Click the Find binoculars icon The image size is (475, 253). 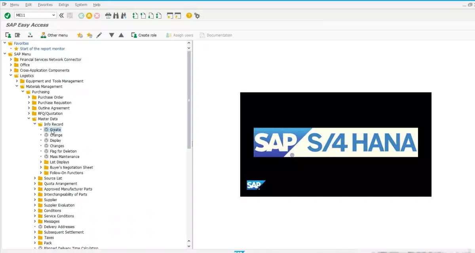pos(116,15)
